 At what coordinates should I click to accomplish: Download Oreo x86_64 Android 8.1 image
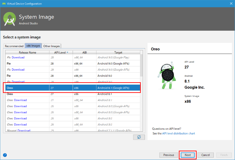20,100
